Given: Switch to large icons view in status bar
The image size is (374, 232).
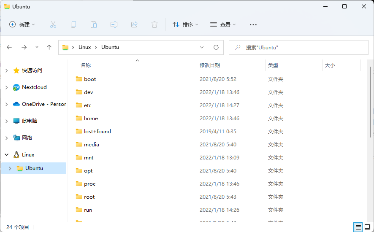Looking at the screenshot, I should point(367,227).
